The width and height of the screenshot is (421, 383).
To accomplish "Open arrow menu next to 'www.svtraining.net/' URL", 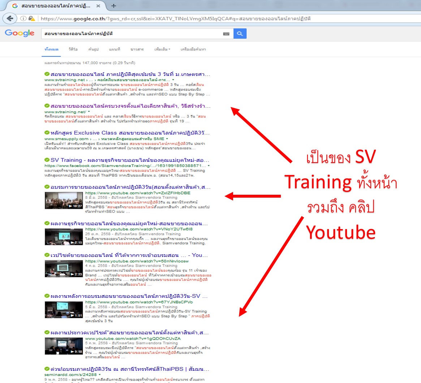I will pyautogui.click(x=89, y=112).
